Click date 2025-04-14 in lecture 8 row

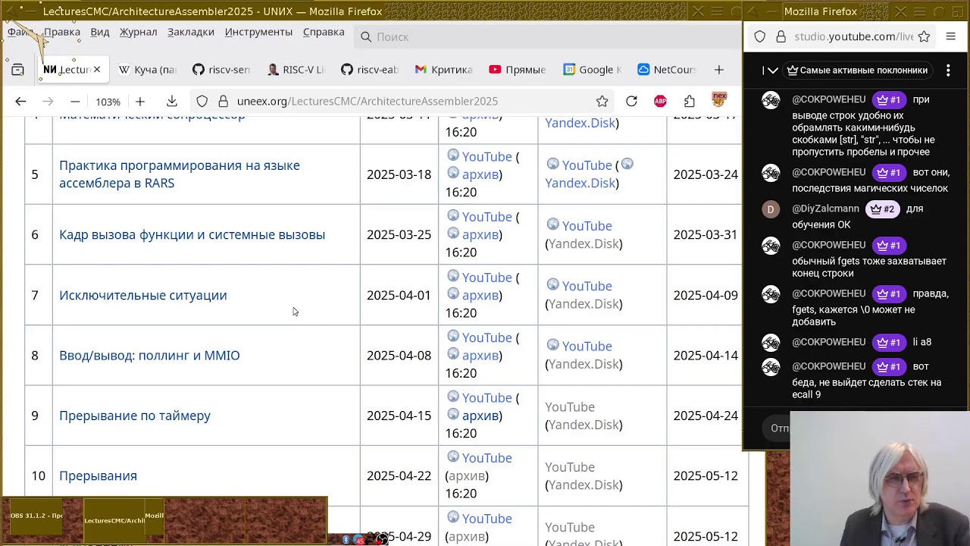click(x=706, y=355)
